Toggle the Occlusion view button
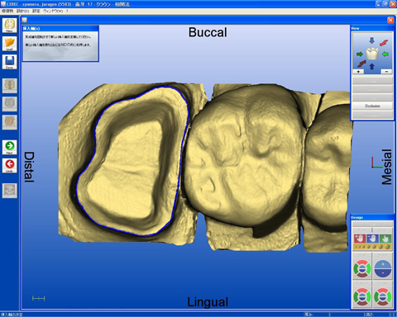The width and height of the screenshot is (397, 317). [x=372, y=106]
